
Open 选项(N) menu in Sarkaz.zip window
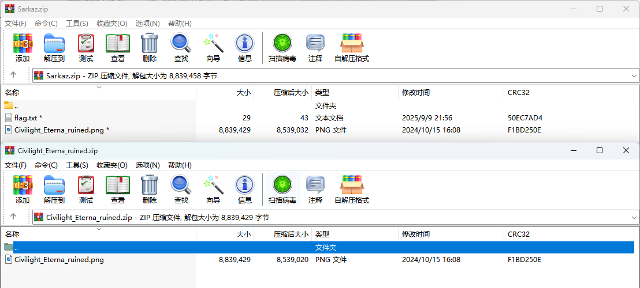click(x=147, y=23)
